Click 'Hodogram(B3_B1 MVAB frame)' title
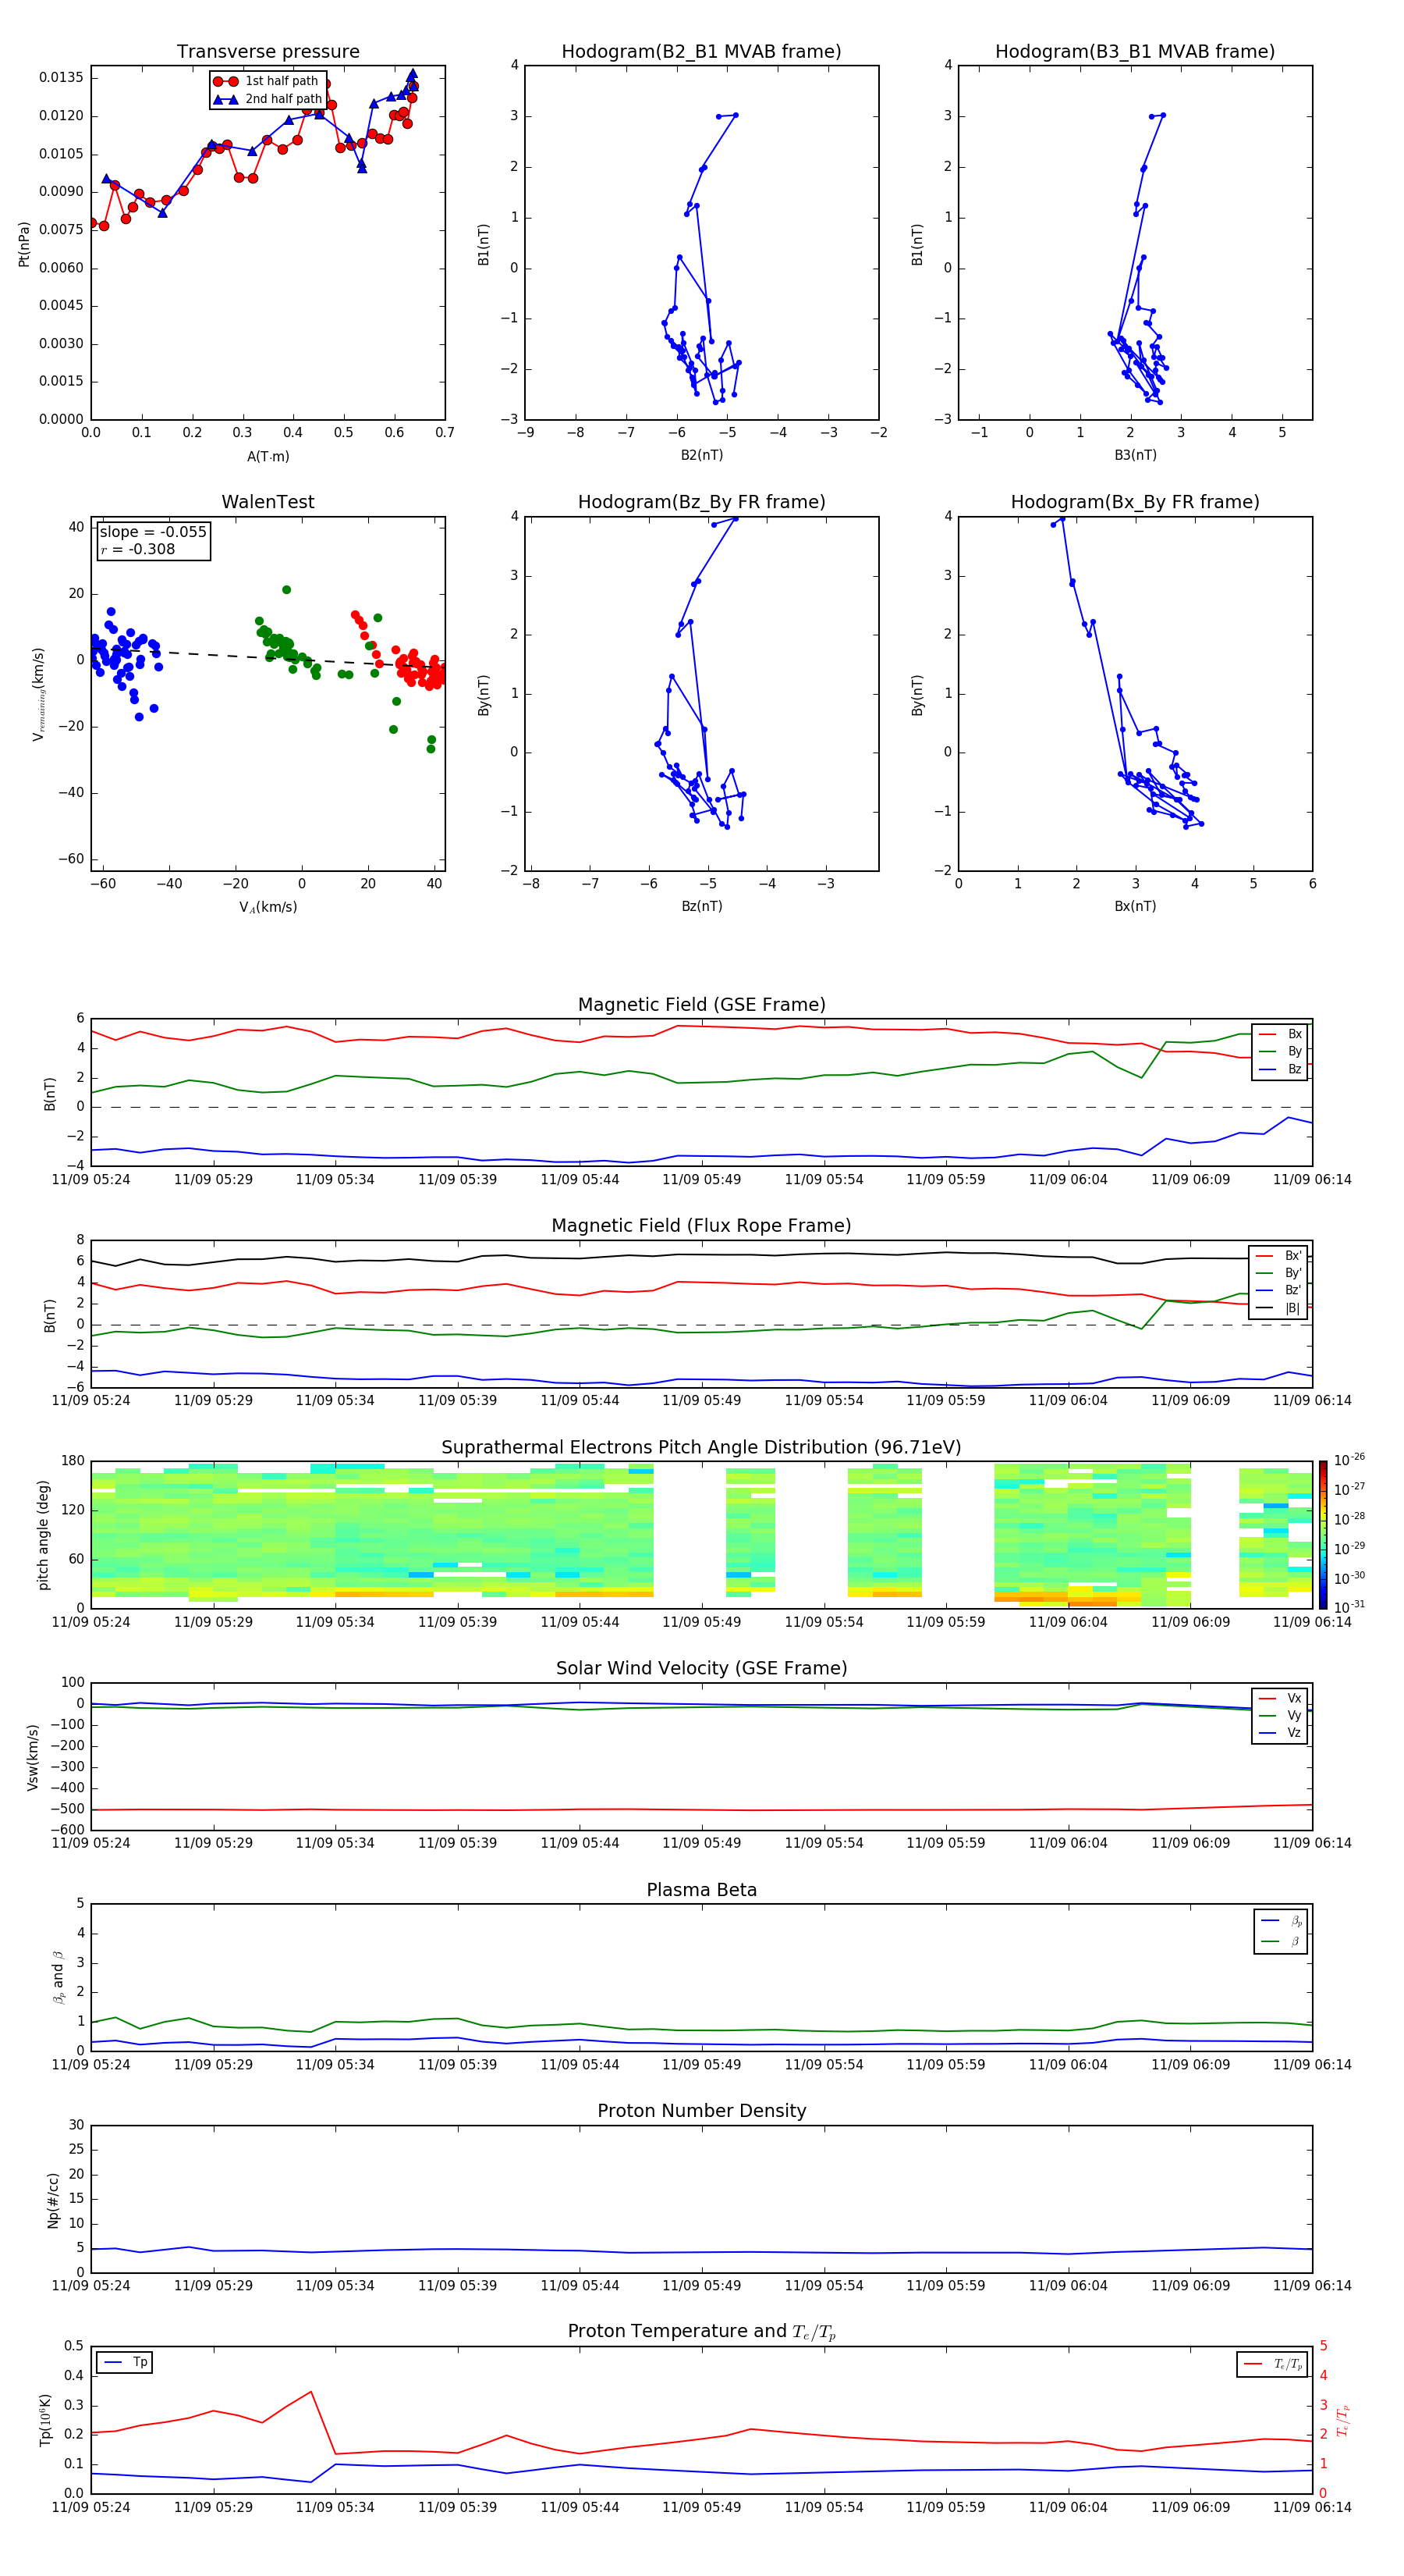The height and width of the screenshot is (2576, 1404). click(1135, 52)
